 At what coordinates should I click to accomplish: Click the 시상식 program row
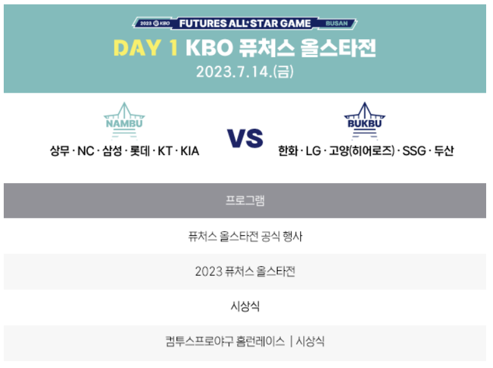point(245,306)
